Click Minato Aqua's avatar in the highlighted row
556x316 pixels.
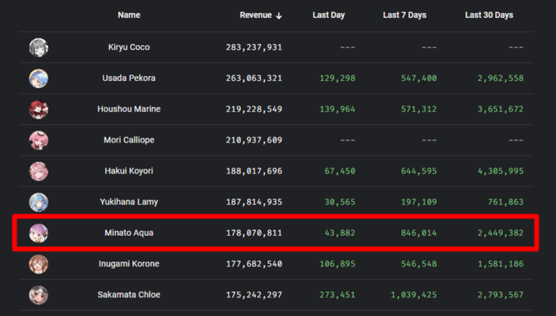[38, 233]
